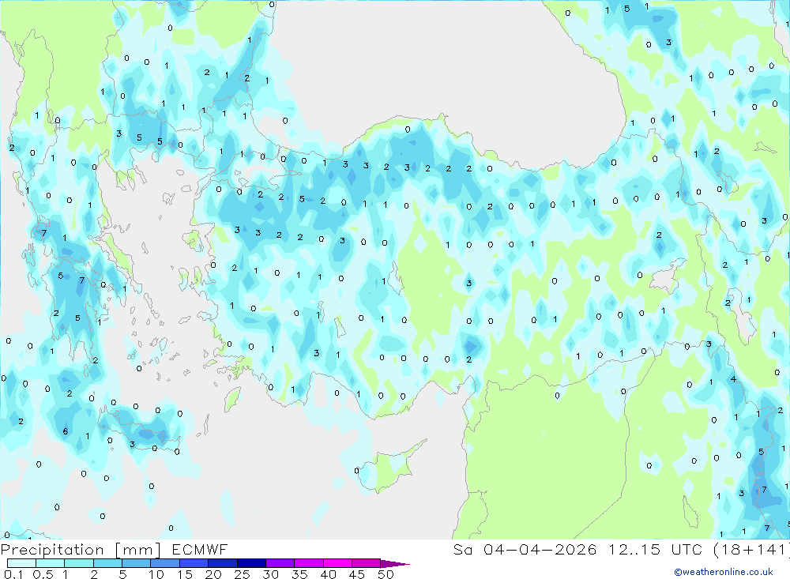Screen dimensions: 790x579
Task: Click the 'Precipitation' title word
Action: click(x=52, y=550)
